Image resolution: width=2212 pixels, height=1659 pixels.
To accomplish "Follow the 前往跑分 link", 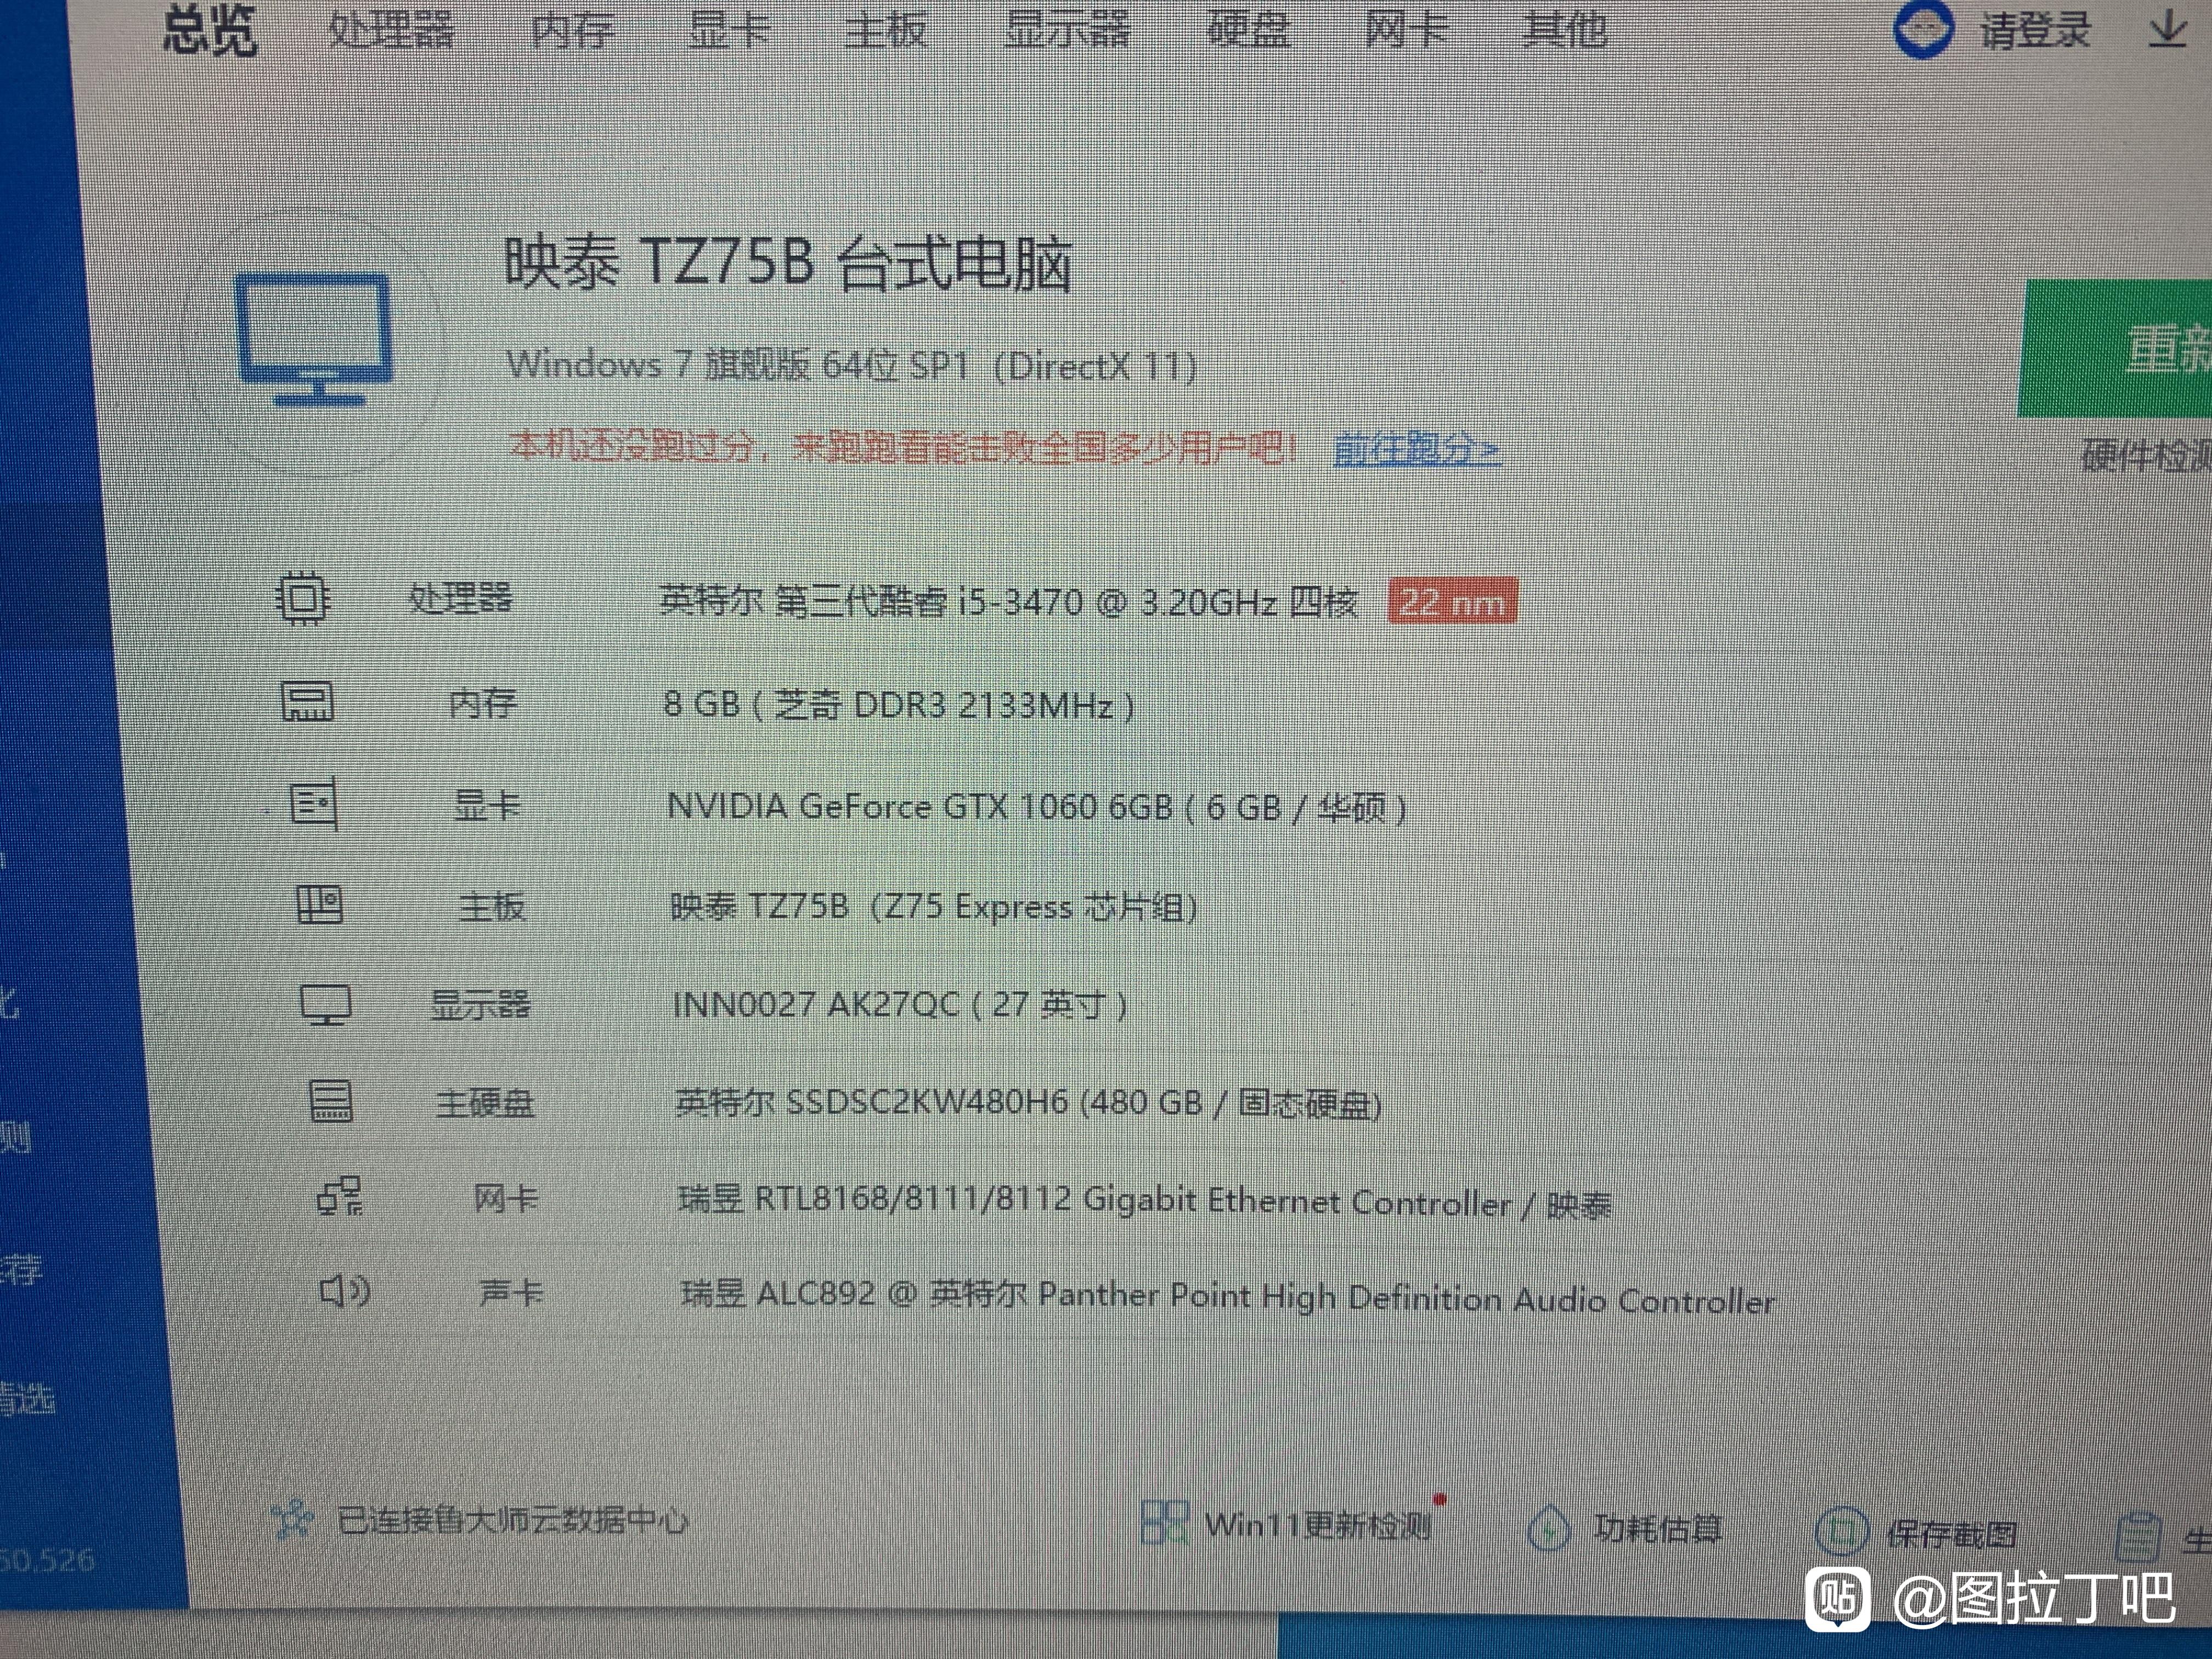I will click(1417, 450).
